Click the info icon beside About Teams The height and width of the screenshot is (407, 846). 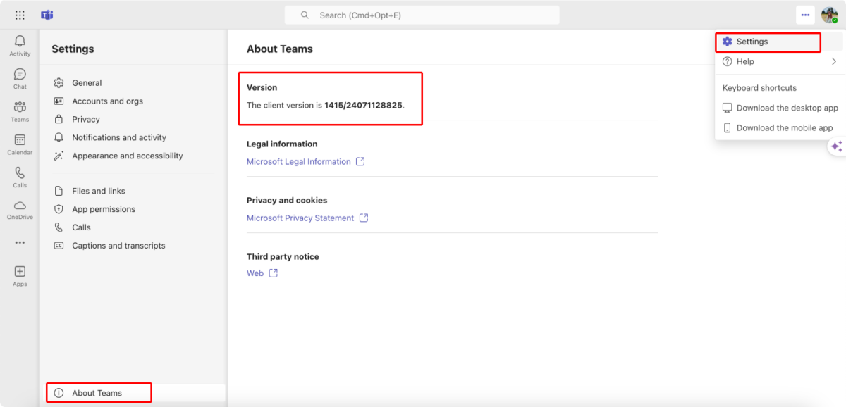[59, 393]
